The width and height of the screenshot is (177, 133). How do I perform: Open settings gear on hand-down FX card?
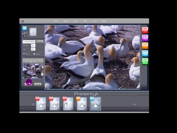[58, 109]
